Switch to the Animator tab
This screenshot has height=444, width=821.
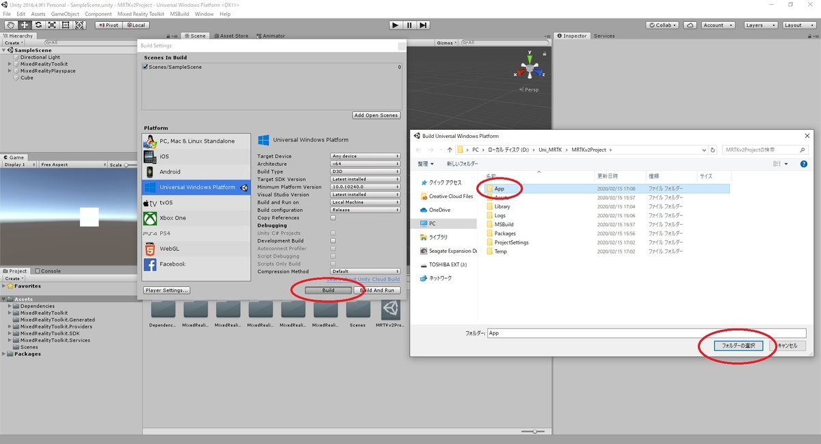[271, 36]
